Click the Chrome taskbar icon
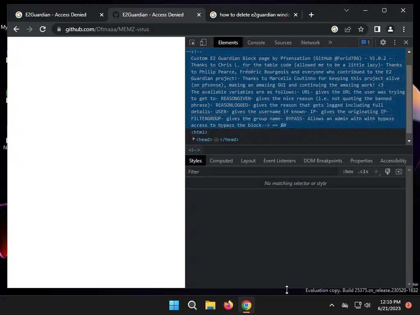The width and height of the screenshot is (420, 315). pos(247,305)
